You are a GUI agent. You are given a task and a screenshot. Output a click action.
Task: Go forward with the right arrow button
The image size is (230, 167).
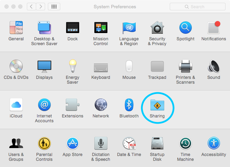[x=41, y=7]
